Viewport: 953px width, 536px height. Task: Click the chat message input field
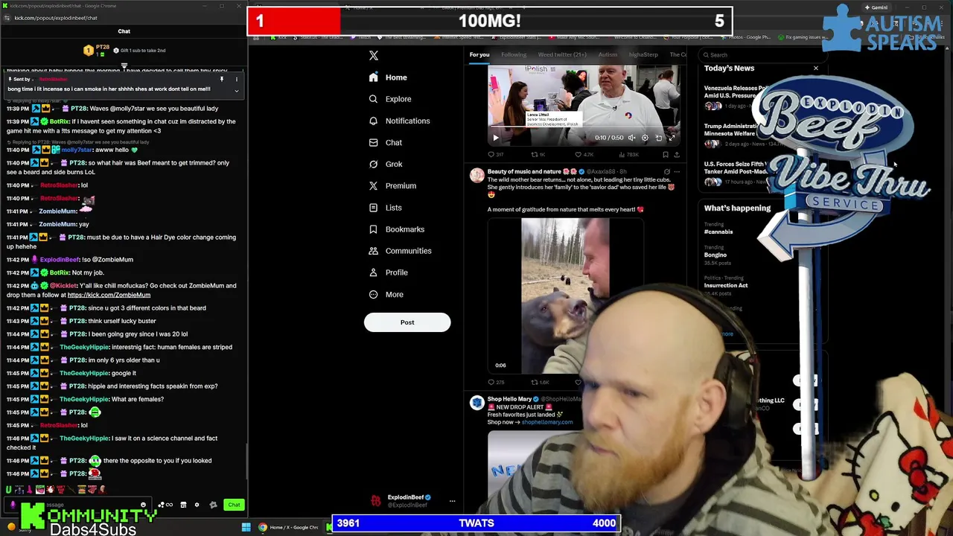click(78, 505)
